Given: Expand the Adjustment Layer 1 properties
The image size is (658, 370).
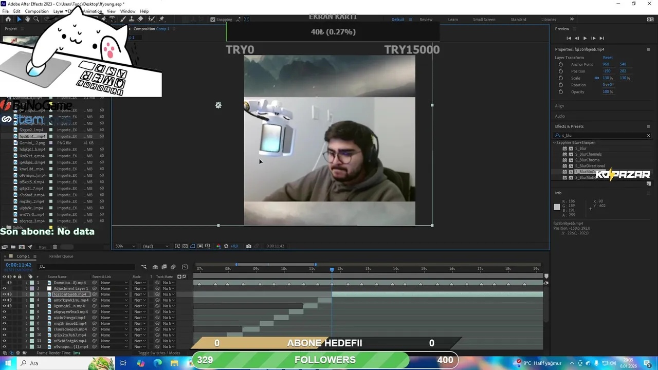Looking at the screenshot, I should (x=26, y=288).
